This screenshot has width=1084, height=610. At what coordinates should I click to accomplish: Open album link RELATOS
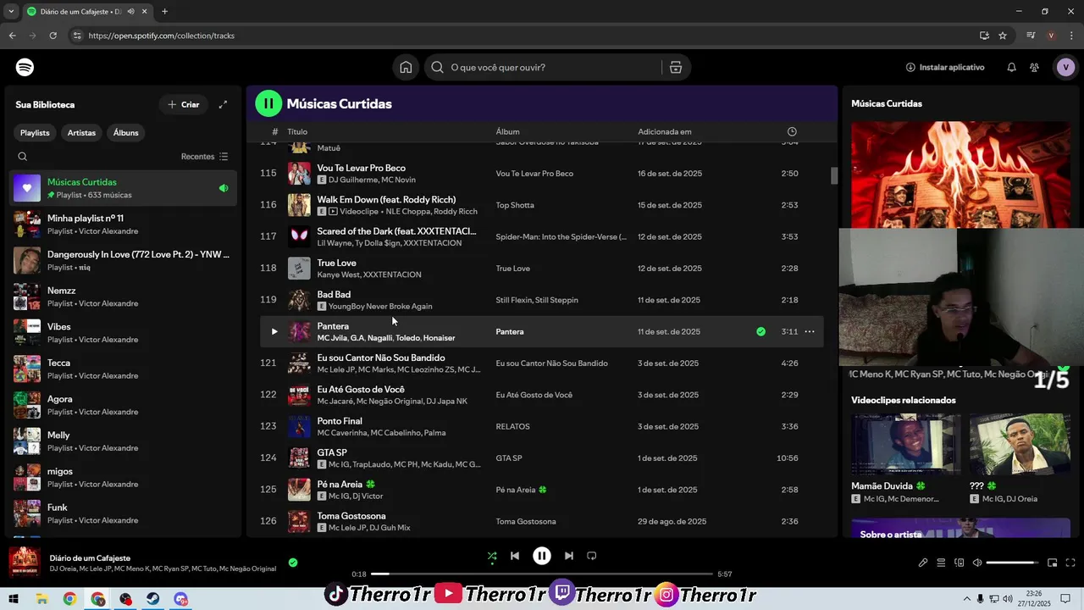pos(512,426)
